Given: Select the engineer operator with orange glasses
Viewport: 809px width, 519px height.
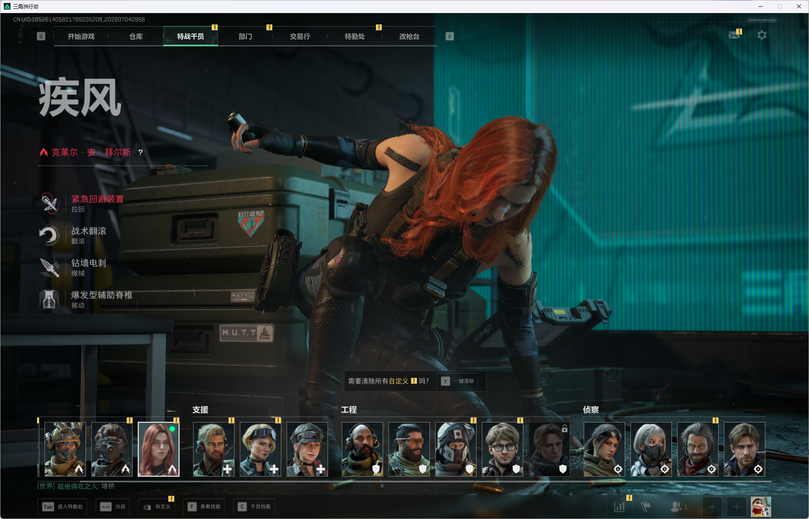Looking at the screenshot, I should (x=409, y=449).
